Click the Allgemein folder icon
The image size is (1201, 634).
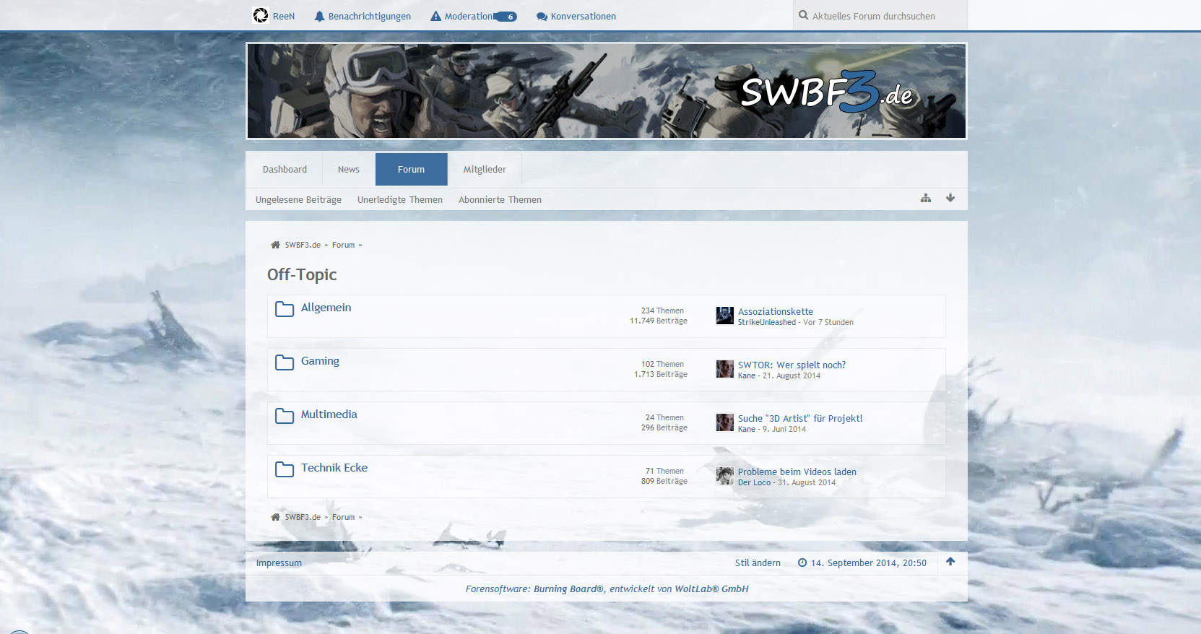tap(285, 309)
